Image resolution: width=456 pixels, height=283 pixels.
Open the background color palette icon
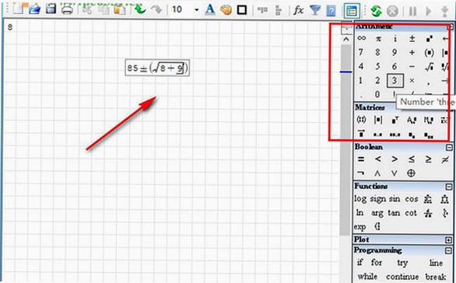226,10
